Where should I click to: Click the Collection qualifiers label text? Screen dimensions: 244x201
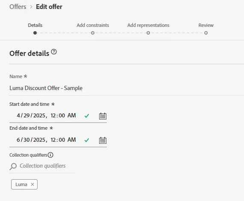28,155
